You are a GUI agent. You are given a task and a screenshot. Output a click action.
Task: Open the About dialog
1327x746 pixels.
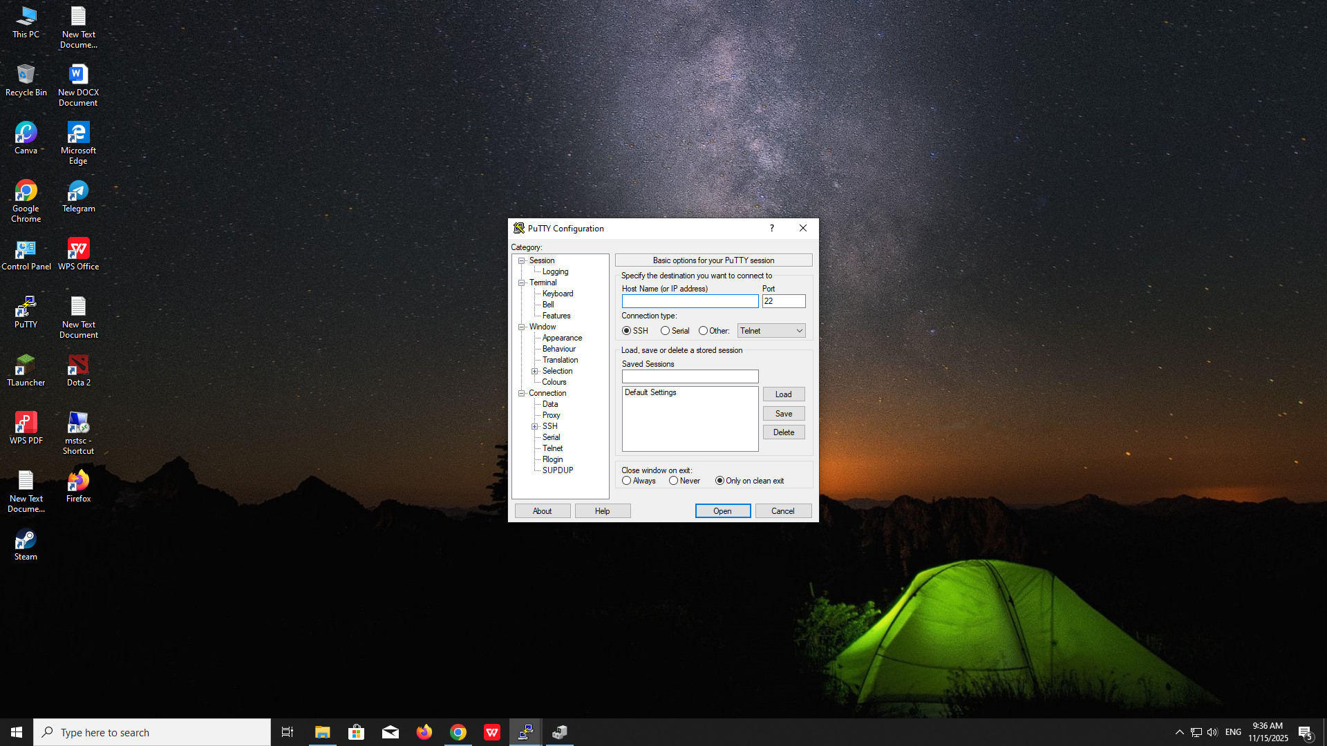point(542,510)
